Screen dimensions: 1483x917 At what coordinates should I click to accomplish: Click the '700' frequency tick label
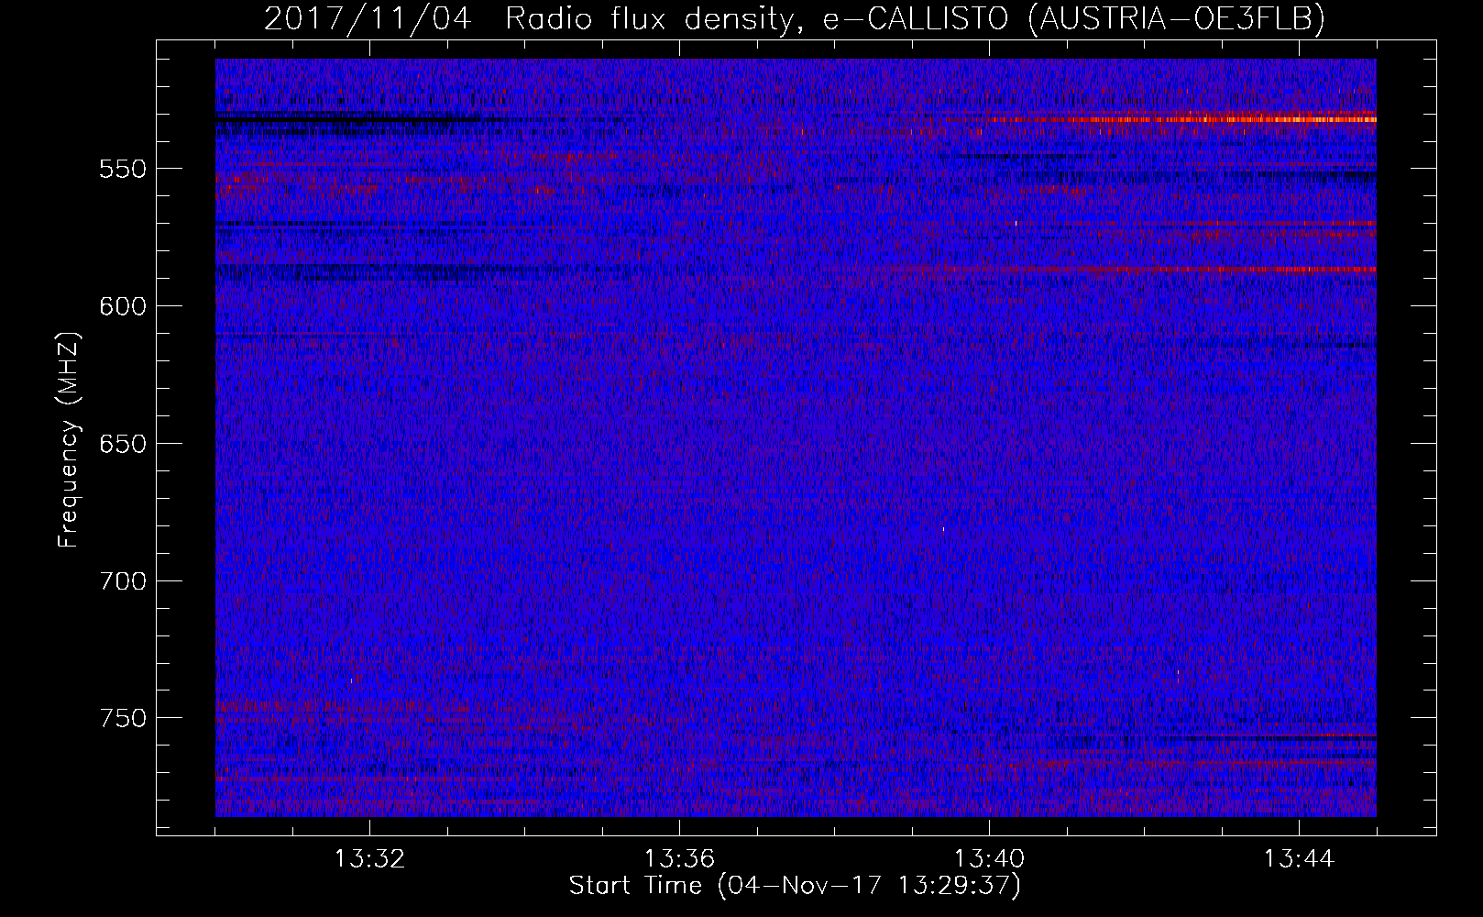pos(123,581)
